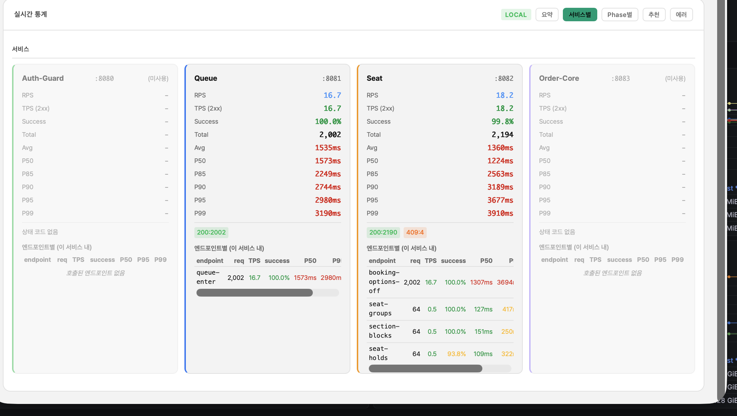Click the LOCAL environment badge
This screenshot has width=737, height=416.
[x=516, y=15]
